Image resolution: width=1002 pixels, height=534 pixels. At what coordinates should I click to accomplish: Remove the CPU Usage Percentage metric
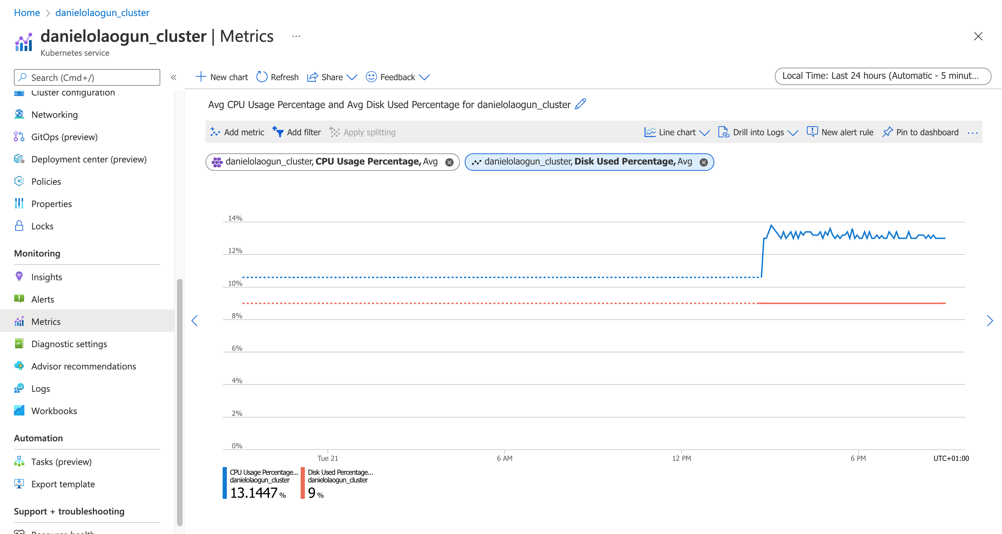pyautogui.click(x=449, y=162)
